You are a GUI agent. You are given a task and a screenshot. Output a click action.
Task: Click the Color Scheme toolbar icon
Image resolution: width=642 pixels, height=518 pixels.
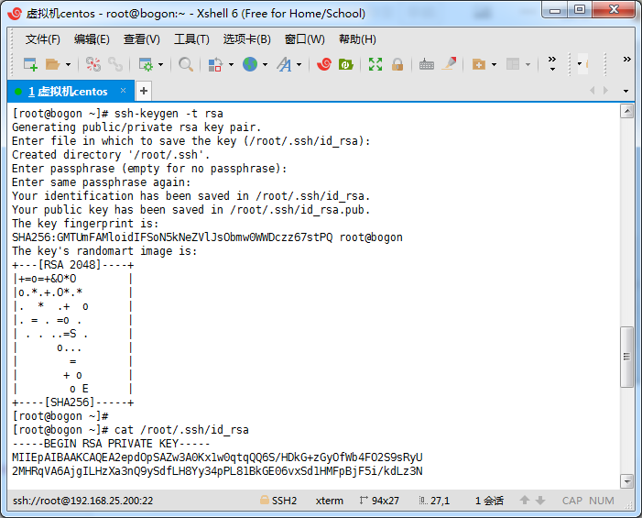(215, 64)
